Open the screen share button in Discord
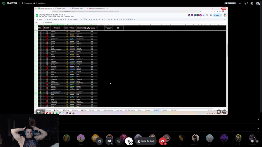Screen dimensions: 262x147 (x=119, y=141)
